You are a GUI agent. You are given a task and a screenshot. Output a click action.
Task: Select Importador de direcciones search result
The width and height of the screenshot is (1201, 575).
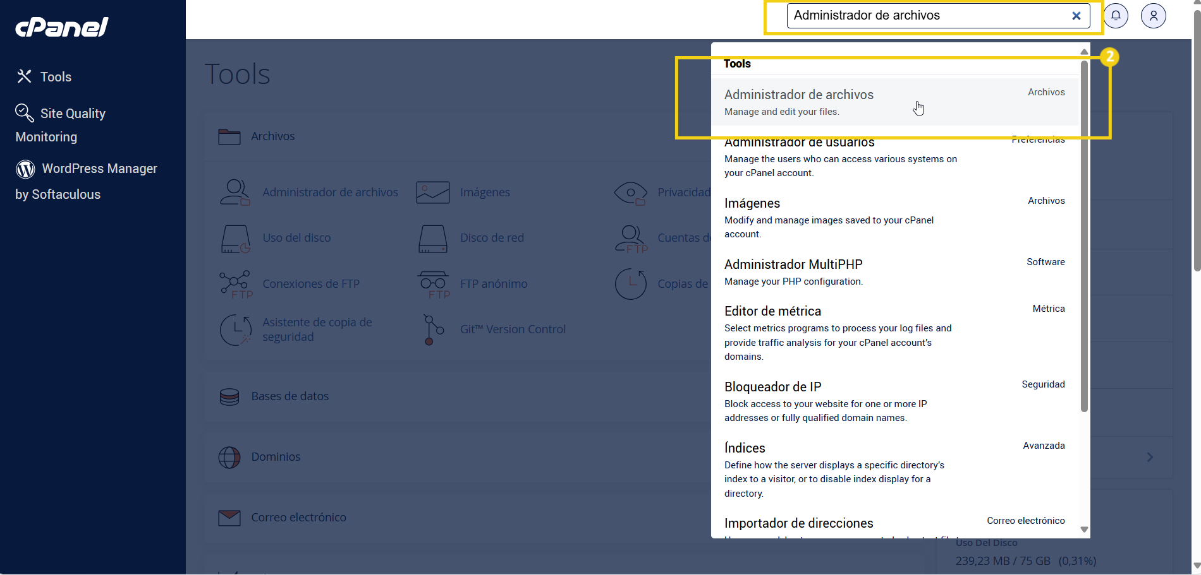pos(894,524)
